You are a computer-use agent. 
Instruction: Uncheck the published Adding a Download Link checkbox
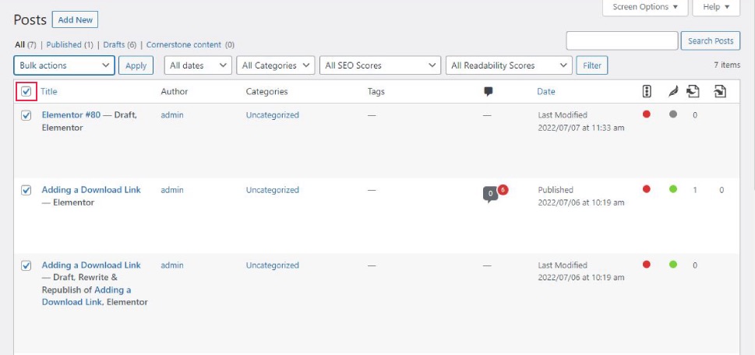pyautogui.click(x=26, y=191)
